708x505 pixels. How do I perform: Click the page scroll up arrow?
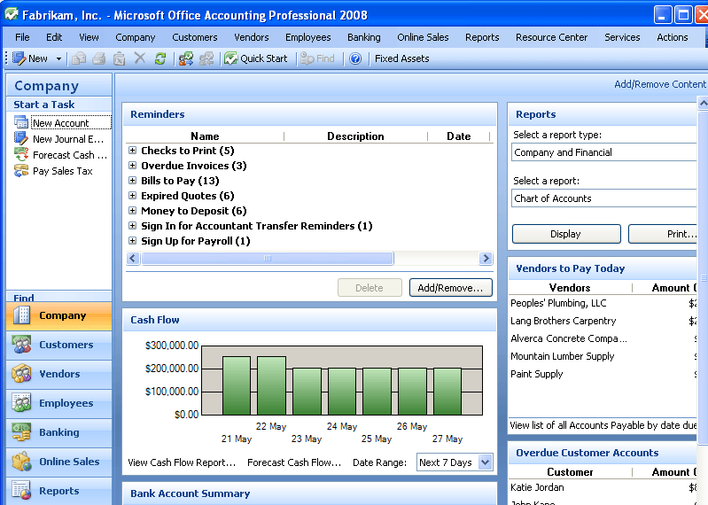703,104
